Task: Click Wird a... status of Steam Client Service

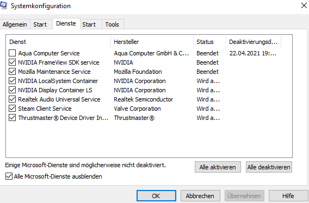Action: pyautogui.click(x=208, y=109)
